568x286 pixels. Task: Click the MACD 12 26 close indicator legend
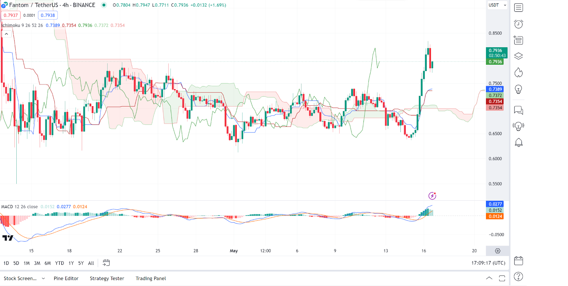pyautogui.click(x=19, y=206)
